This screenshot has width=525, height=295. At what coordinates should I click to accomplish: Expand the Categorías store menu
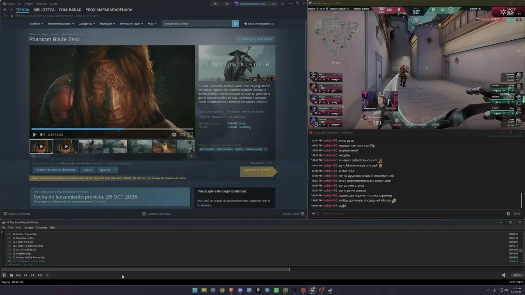coord(87,24)
